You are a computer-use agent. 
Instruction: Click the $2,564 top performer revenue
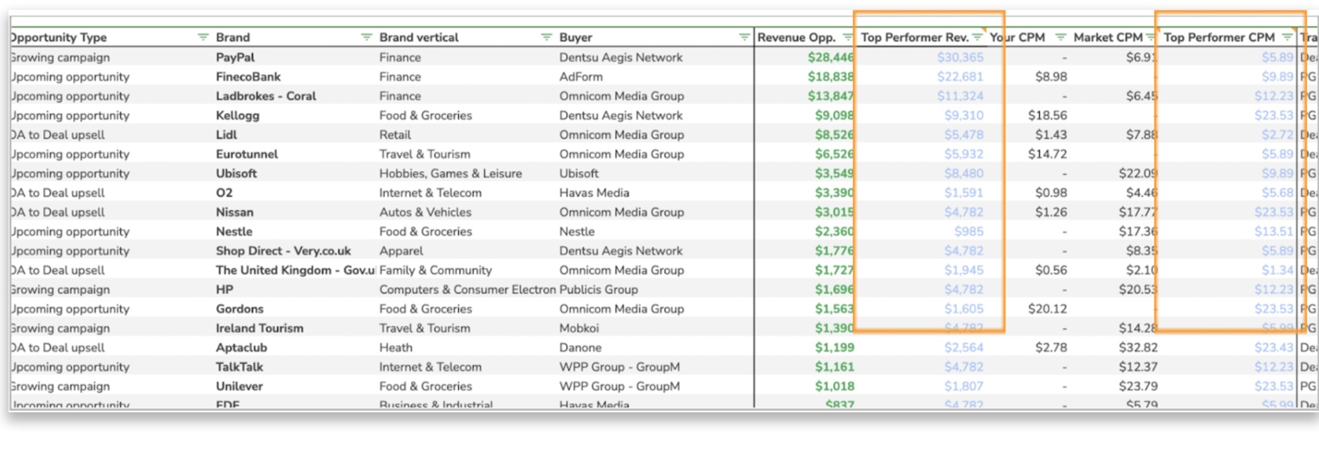pyautogui.click(x=964, y=348)
